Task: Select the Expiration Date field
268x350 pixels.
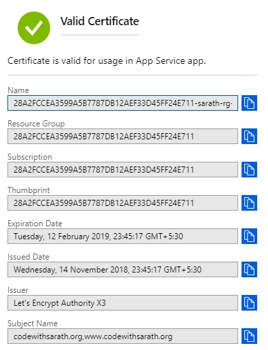Action: (123, 237)
